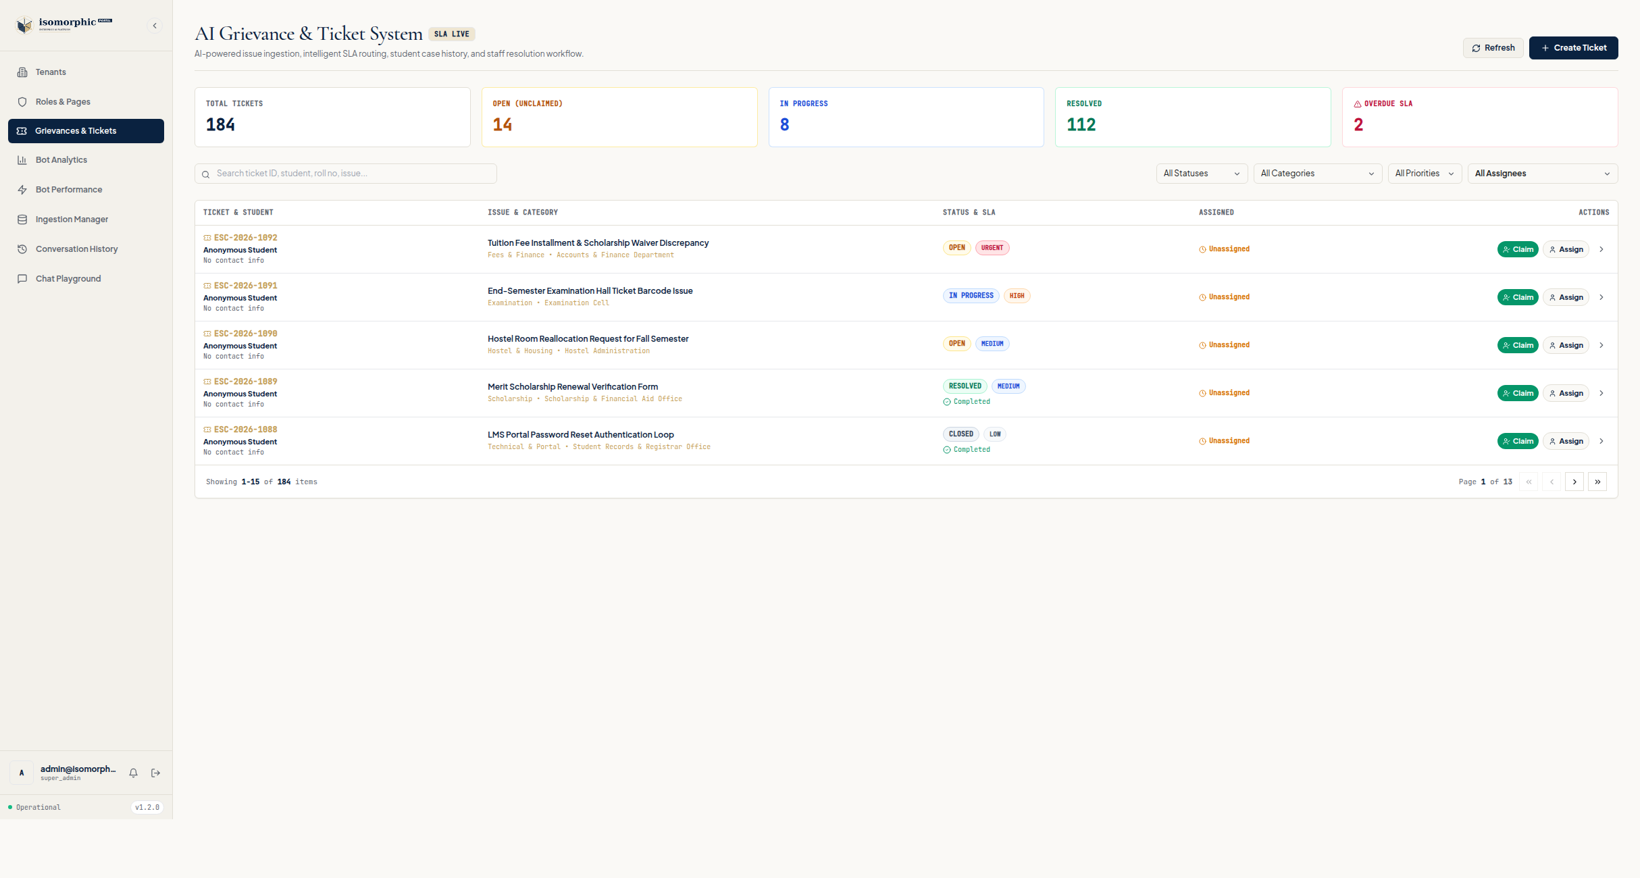Claim the LMS Portal Password Reset ticket

1518,441
